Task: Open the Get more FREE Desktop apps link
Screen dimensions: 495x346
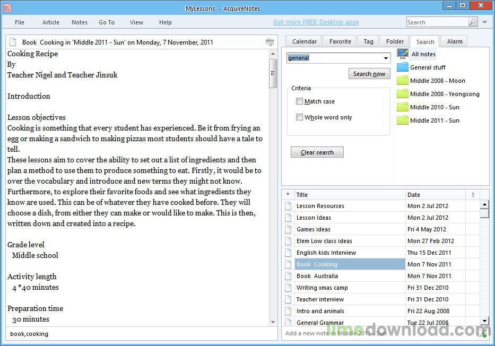Action: (x=316, y=22)
